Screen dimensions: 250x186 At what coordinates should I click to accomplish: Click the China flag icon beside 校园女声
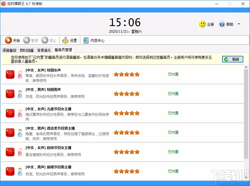tap(10, 74)
